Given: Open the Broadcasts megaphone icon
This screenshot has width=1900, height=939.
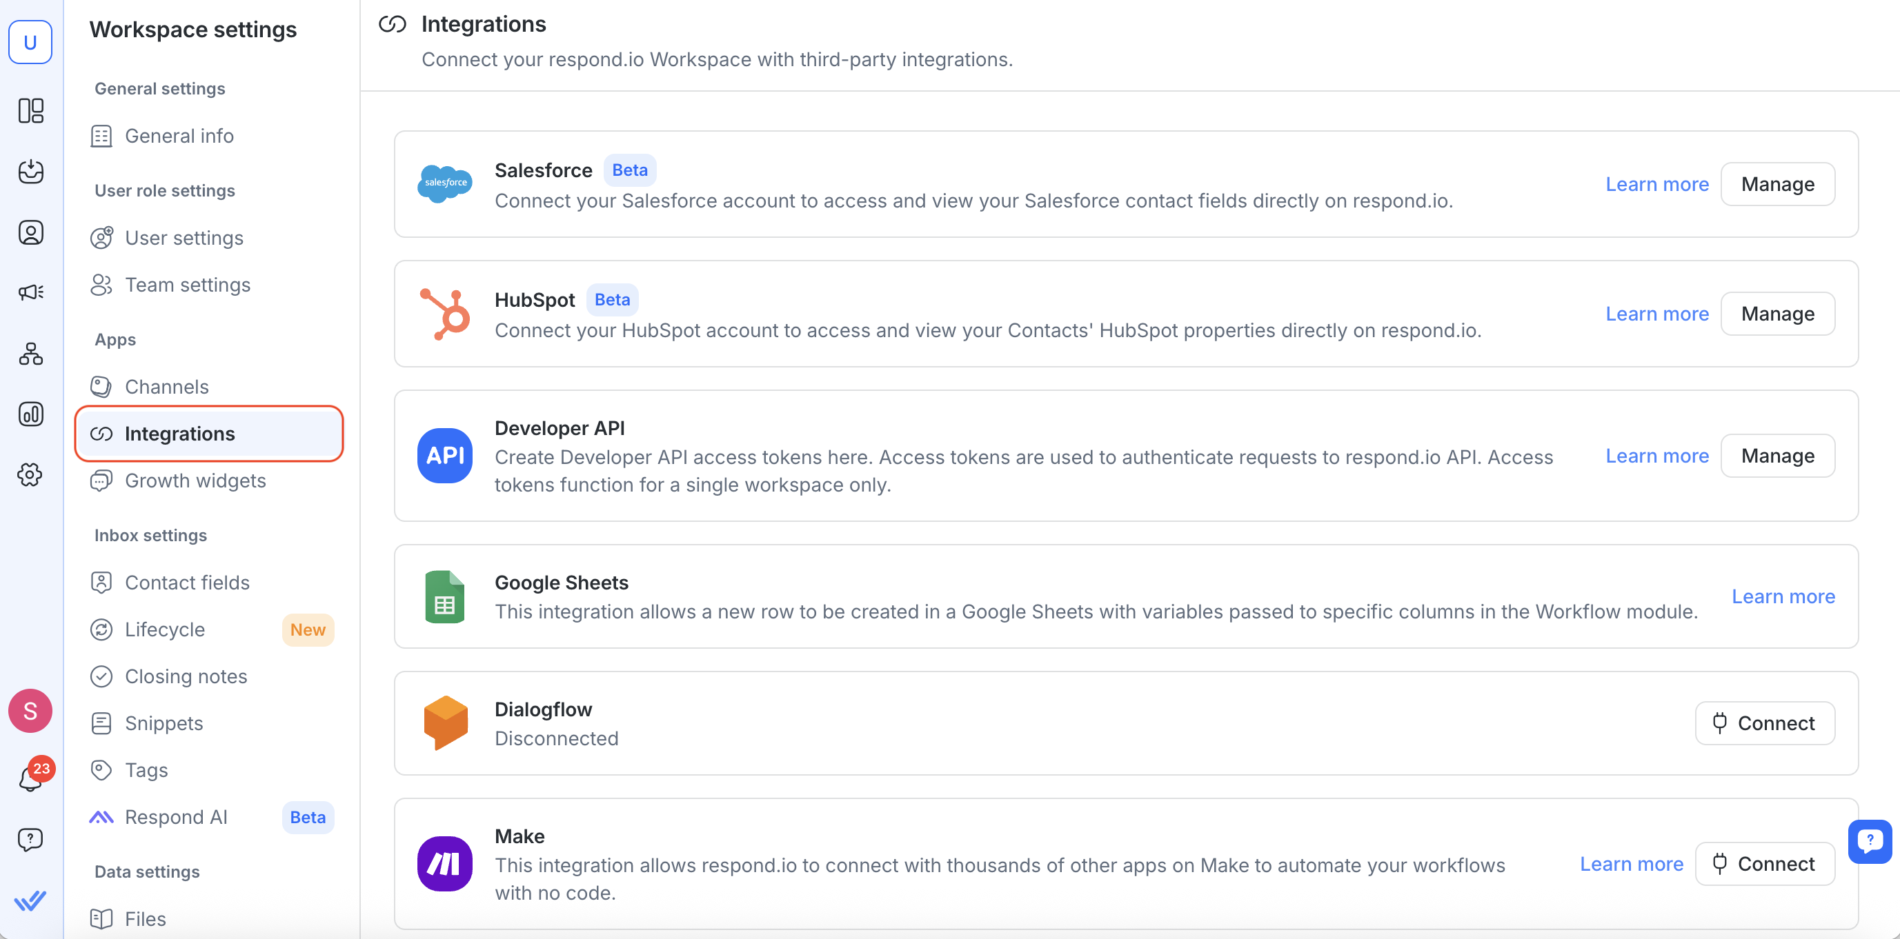Looking at the screenshot, I should (x=30, y=292).
